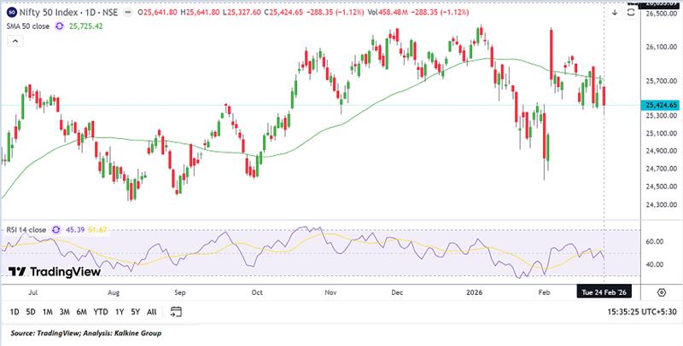Switch to the 1M time range

[x=48, y=312]
